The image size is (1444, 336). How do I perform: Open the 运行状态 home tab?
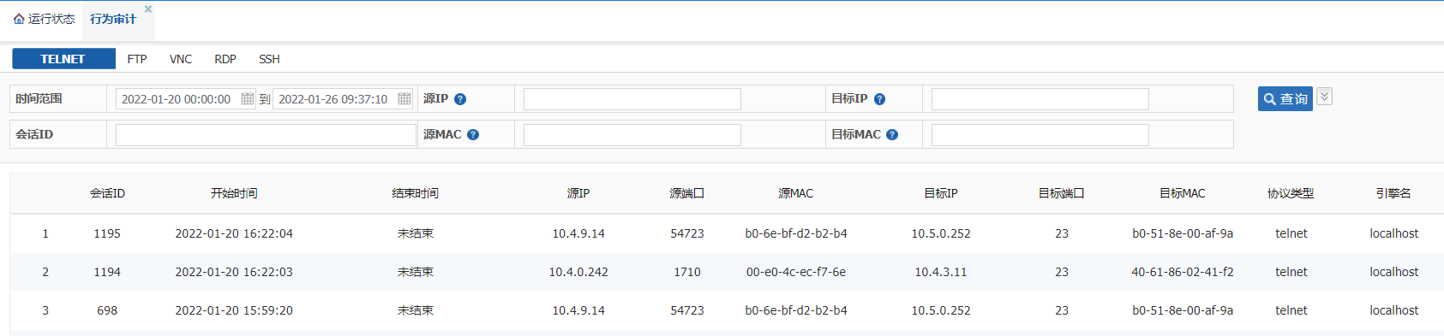click(x=44, y=19)
